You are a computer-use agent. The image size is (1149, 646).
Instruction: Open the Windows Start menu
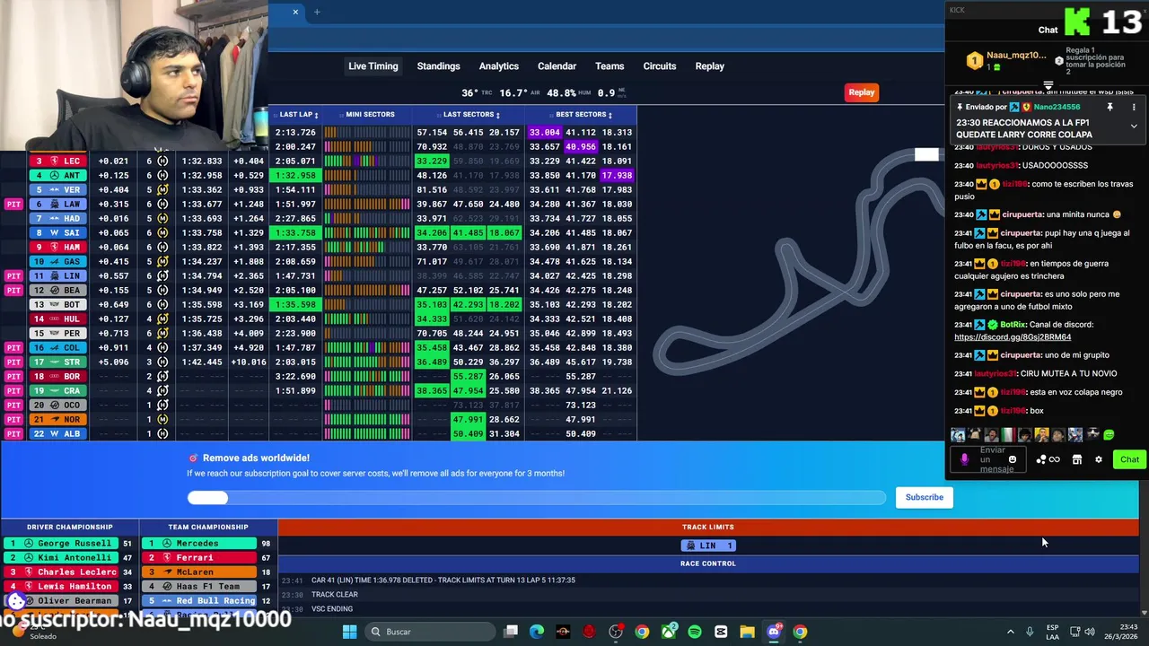(x=349, y=632)
